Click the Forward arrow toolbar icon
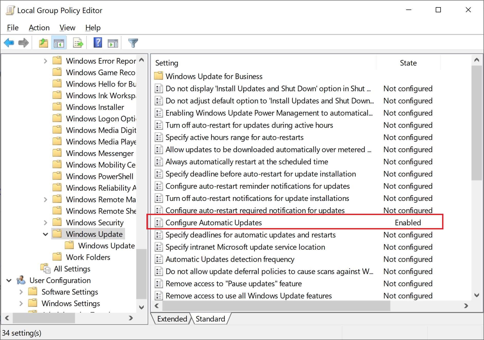The height and width of the screenshot is (340, 484). (x=23, y=43)
